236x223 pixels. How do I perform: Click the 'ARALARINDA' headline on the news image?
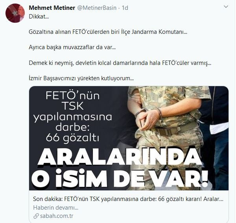pos(119,157)
